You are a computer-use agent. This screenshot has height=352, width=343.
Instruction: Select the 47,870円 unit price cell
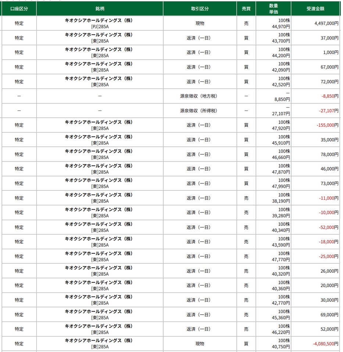[281, 172]
